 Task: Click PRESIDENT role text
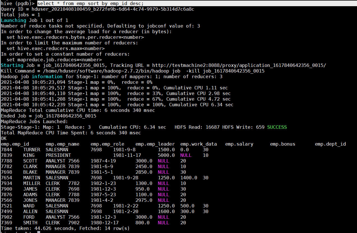coord(58,155)
